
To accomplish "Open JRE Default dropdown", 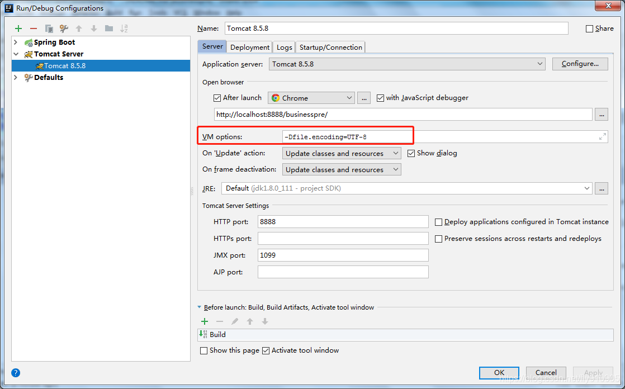I will tap(406, 188).
